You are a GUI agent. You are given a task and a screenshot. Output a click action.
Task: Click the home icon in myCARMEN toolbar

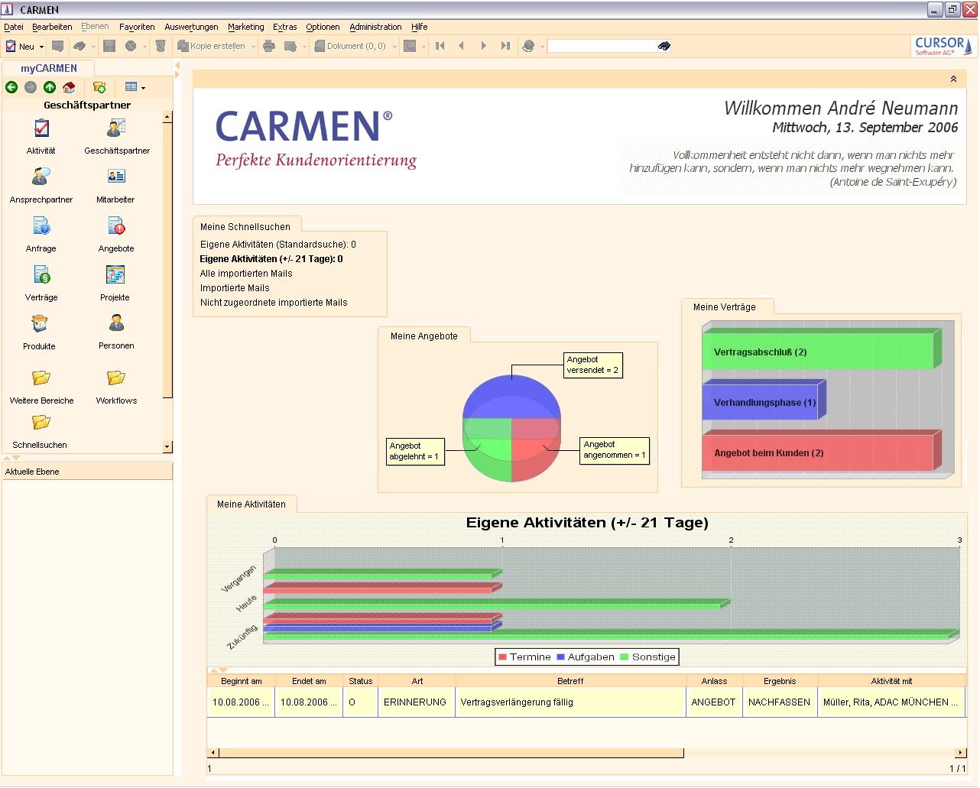pos(70,87)
